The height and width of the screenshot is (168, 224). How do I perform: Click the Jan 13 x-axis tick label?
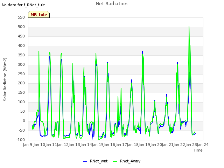pos(74,145)
